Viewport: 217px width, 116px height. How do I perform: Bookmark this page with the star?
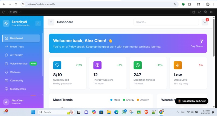pos(175,4)
